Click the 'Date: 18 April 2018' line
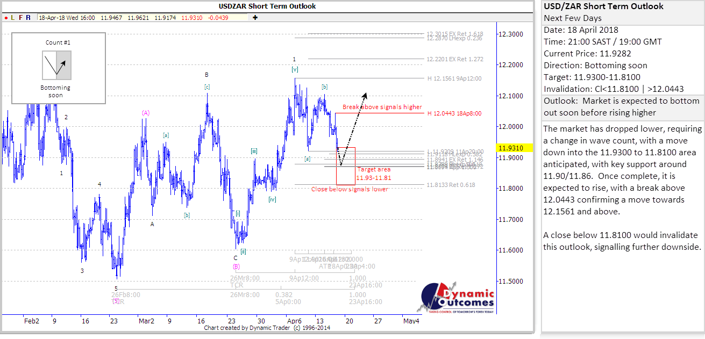Image resolution: width=705 pixels, height=339 pixels. pyautogui.click(x=581, y=30)
